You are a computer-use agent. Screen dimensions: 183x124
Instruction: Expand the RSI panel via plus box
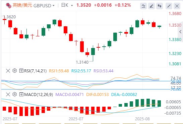(x=21, y=71)
